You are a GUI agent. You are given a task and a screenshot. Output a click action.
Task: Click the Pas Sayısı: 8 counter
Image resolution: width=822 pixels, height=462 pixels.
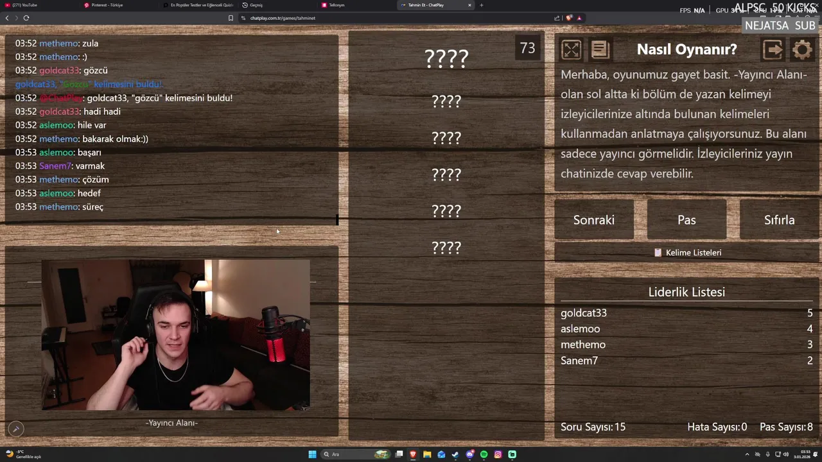point(786,427)
